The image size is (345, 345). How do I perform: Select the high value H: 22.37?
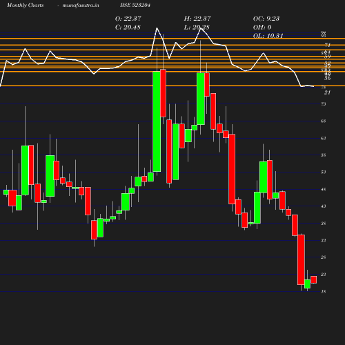(x=197, y=19)
